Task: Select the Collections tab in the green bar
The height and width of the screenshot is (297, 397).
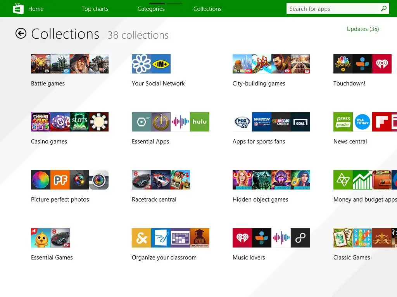Action: click(x=207, y=9)
